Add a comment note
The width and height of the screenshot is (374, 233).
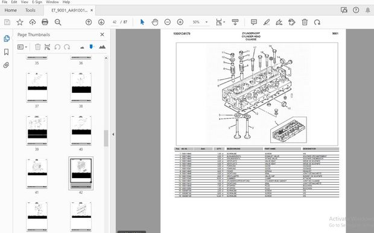[x=254, y=22]
